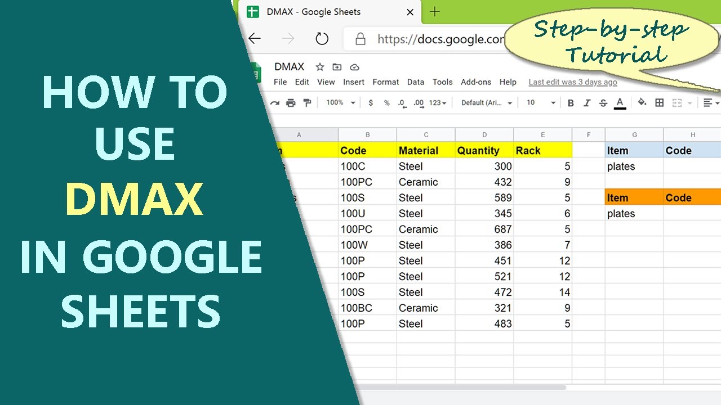Select the paint format tool
This screenshot has width=721, height=405.
(x=307, y=103)
